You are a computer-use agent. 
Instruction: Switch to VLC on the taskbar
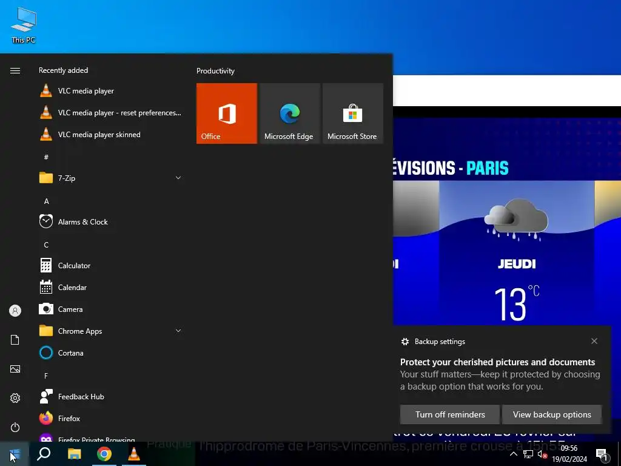tap(134, 454)
